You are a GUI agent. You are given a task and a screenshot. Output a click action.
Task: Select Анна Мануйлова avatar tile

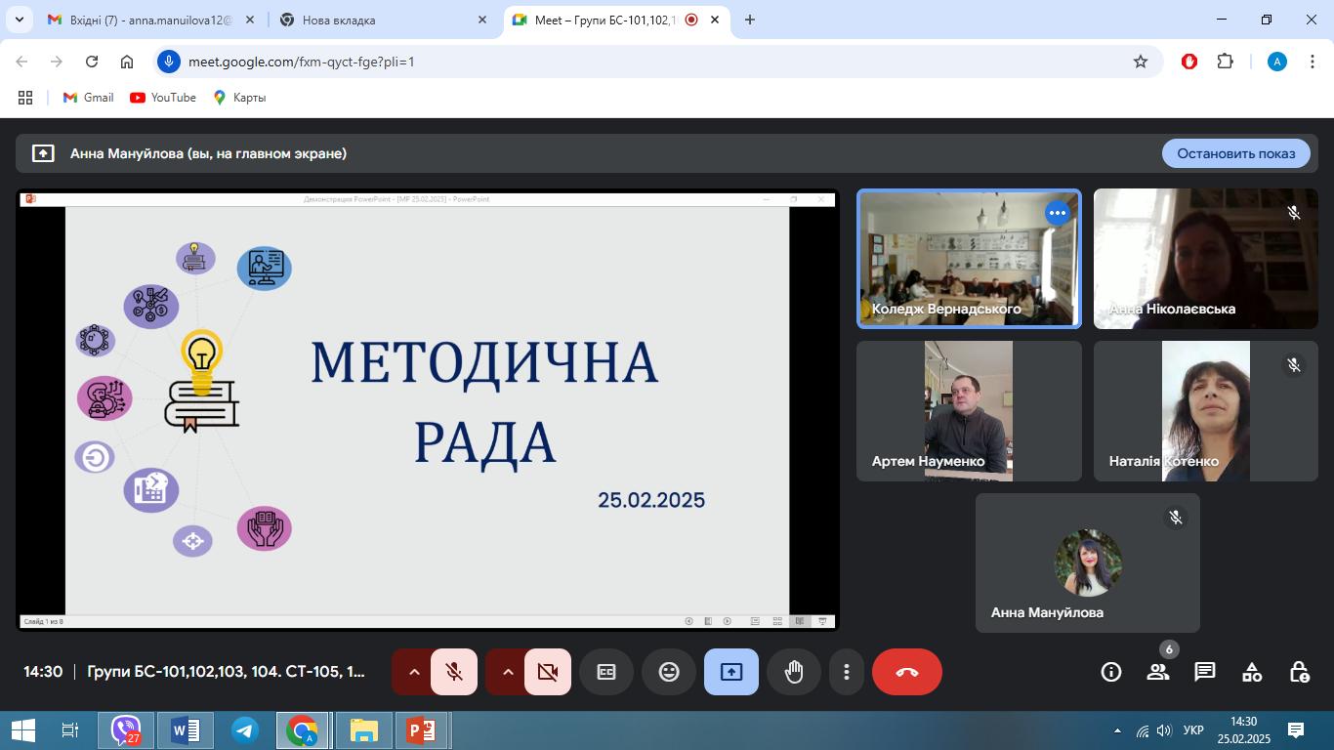coord(1088,563)
